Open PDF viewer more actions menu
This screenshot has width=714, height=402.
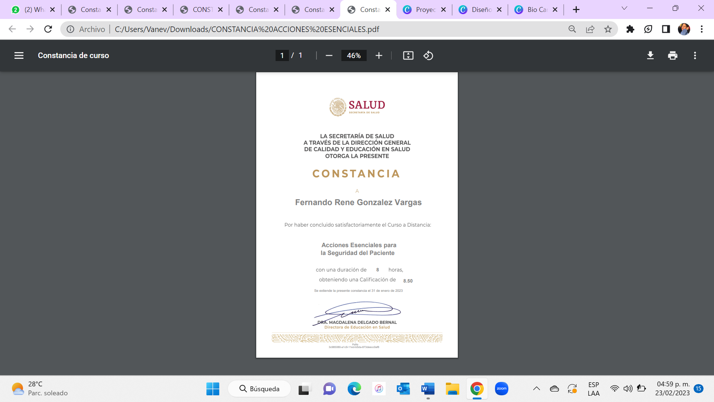[x=695, y=55]
